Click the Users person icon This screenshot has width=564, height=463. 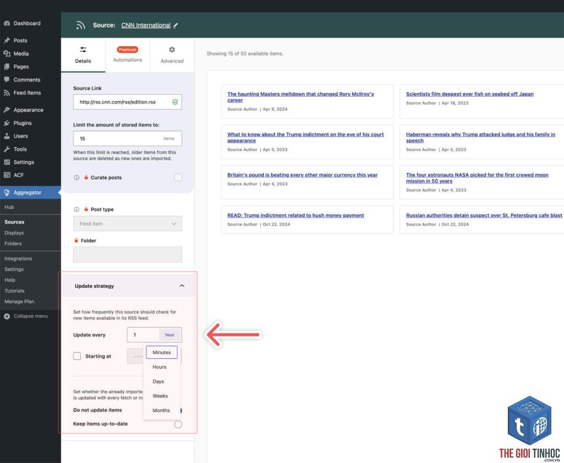tap(7, 136)
